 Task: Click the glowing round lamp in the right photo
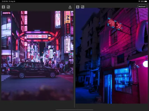[145, 64]
